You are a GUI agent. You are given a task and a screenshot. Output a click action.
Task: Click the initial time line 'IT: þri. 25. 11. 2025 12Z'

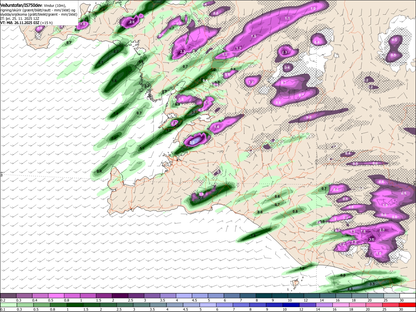pyautogui.click(x=19, y=19)
